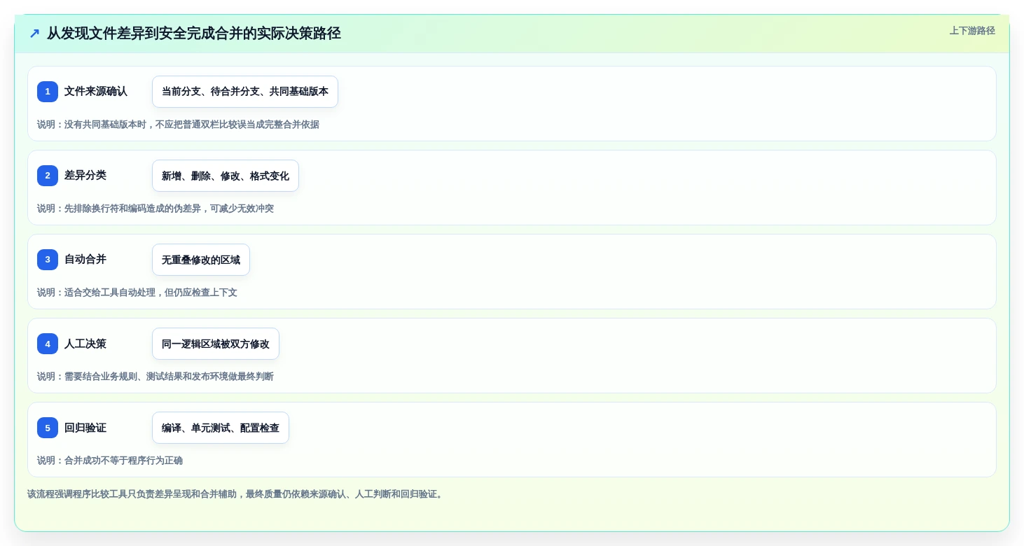Select the 文件来源确认 step title
Image resolution: width=1024 pixels, height=546 pixels.
click(x=96, y=92)
